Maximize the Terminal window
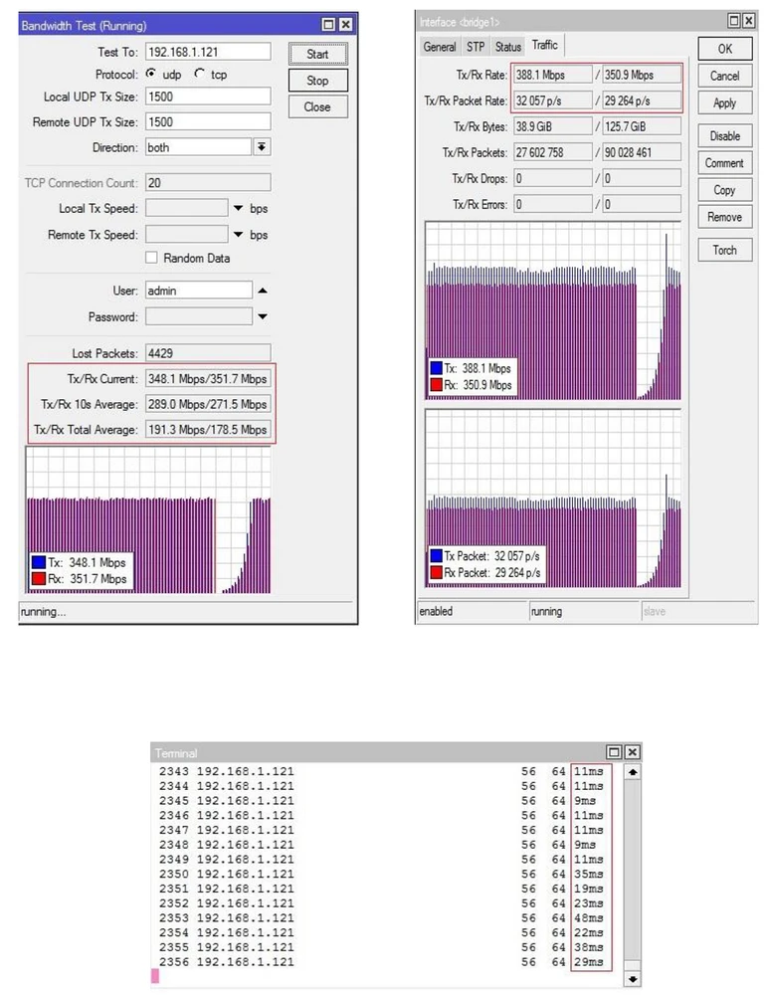Image resolution: width=767 pixels, height=995 pixels. [x=614, y=753]
